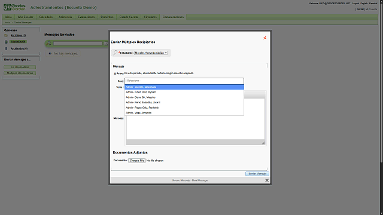Click the Para selection field
The height and width of the screenshot is (215, 383).
point(184,81)
